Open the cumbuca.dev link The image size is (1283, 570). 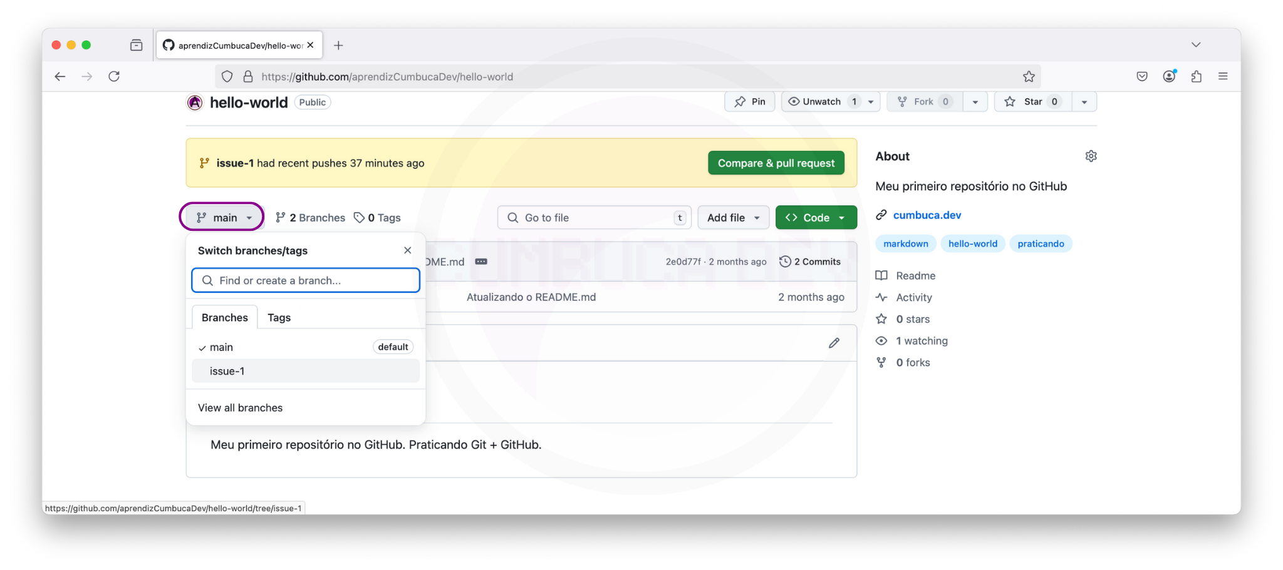(927, 215)
